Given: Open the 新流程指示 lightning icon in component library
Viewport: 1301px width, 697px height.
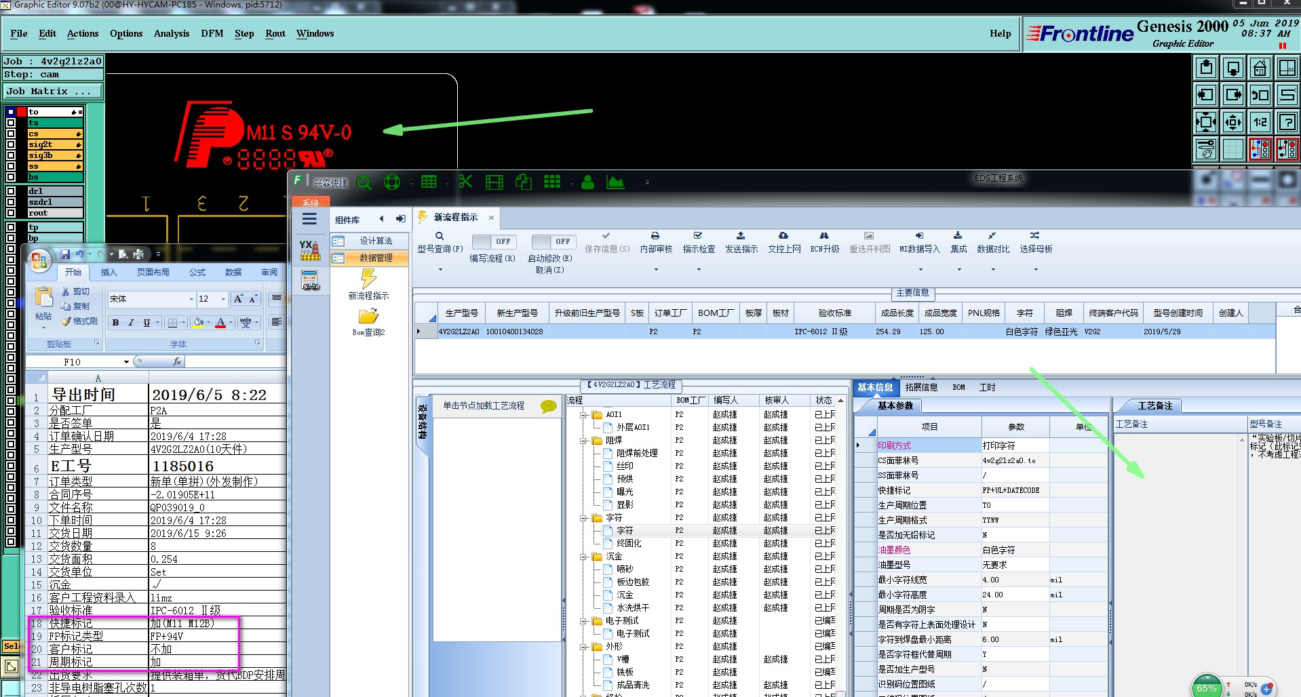Looking at the screenshot, I should click(368, 279).
